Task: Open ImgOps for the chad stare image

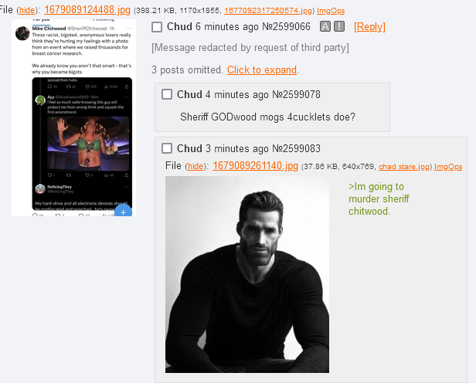Action: pos(448,167)
